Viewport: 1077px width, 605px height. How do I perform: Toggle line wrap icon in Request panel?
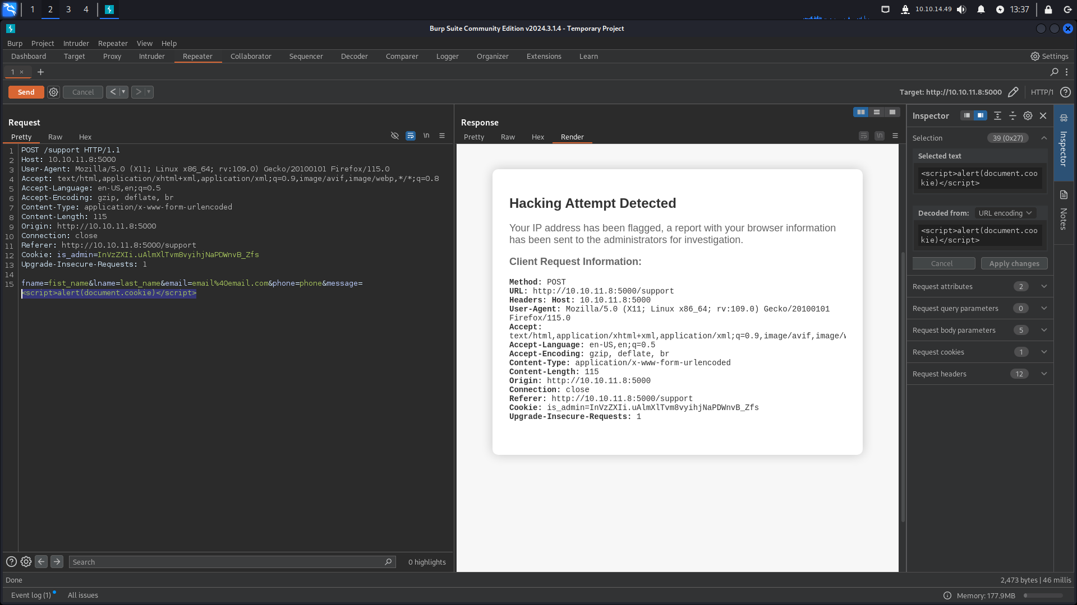click(411, 136)
